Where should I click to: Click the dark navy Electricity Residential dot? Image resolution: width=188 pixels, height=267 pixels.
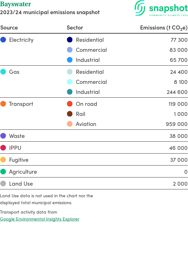[70, 40]
